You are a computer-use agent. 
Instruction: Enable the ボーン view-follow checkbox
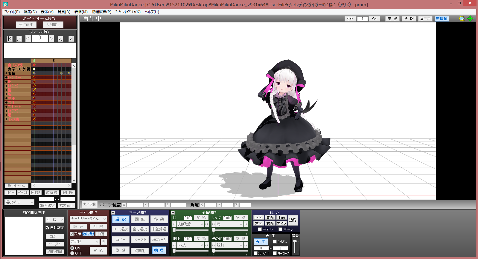point(280,229)
